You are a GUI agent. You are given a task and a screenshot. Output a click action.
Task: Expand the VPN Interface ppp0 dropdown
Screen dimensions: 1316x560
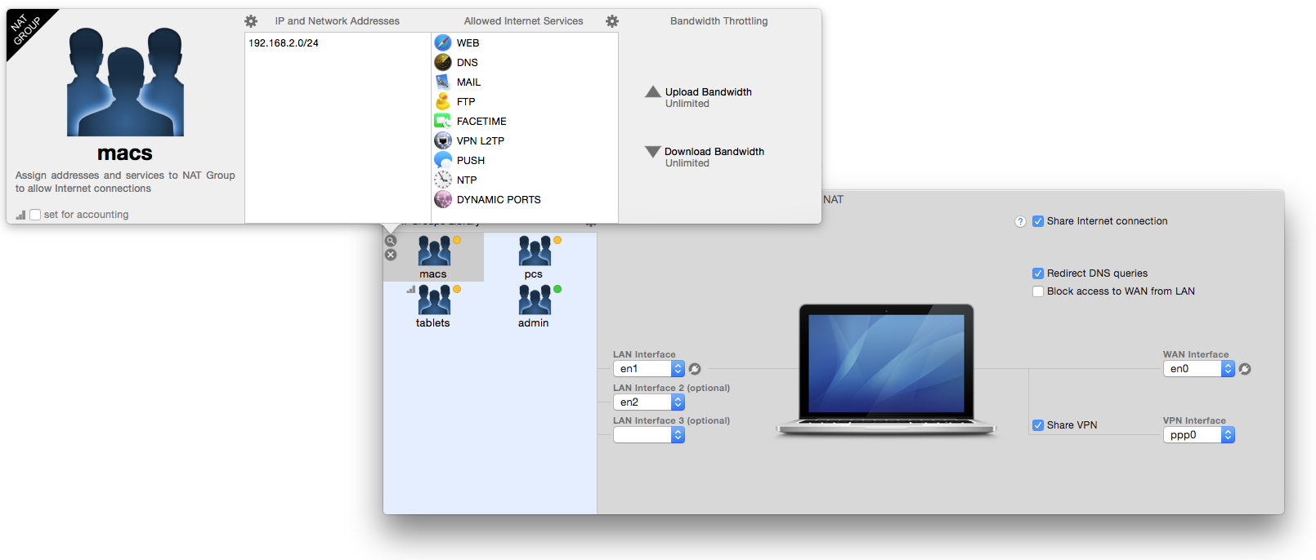[x=1198, y=435]
